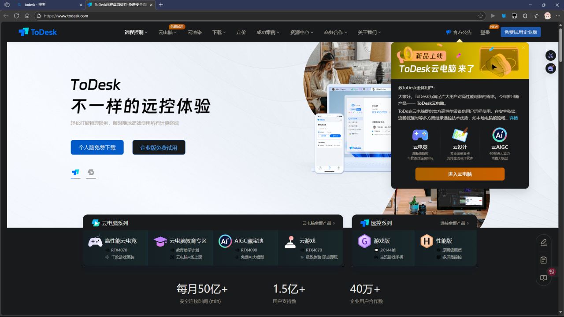This screenshot has width=564, height=317.
Task: Switch to the second banner slide indicator
Action: [x=91, y=173]
